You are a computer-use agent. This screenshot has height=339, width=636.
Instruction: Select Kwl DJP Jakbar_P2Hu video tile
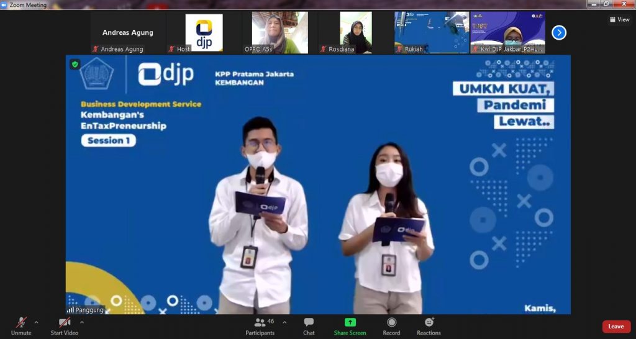[508, 32]
